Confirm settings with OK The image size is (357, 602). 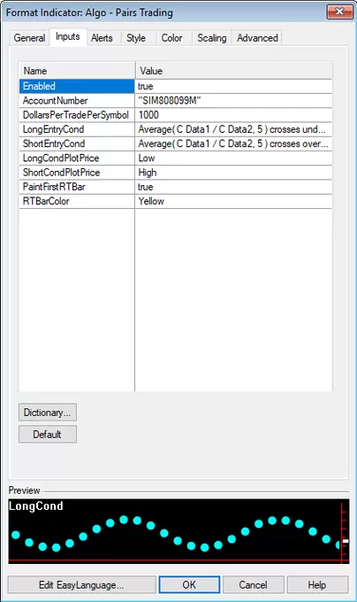click(x=189, y=584)
